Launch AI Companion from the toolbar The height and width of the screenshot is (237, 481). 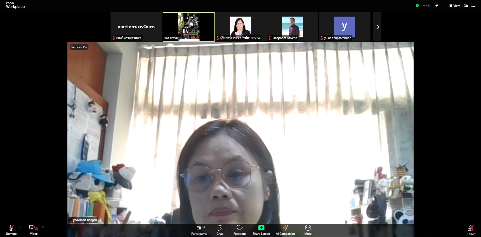point(285,230)
